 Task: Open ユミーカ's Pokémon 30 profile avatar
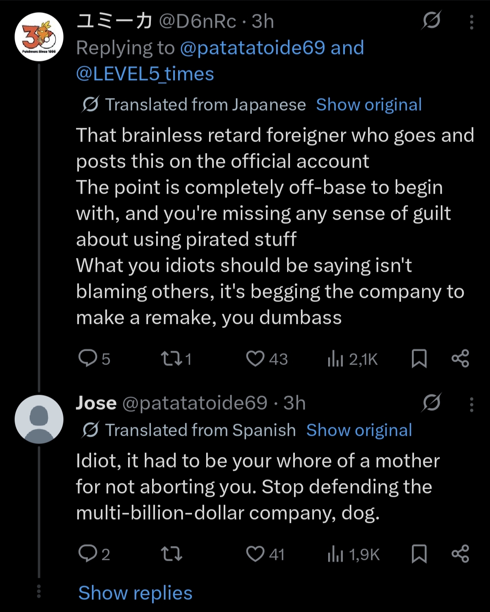39,37
